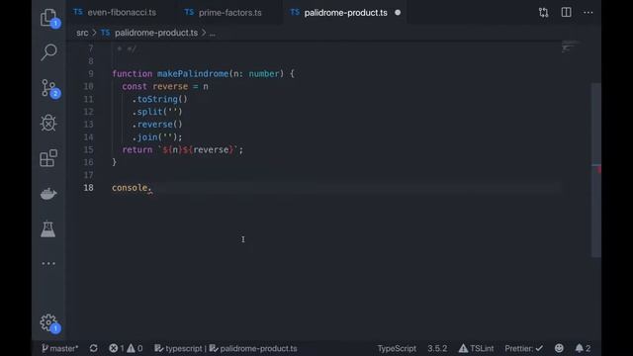Open the Test beaker view
The image size is (633, 356).
[x=48, y=228]
